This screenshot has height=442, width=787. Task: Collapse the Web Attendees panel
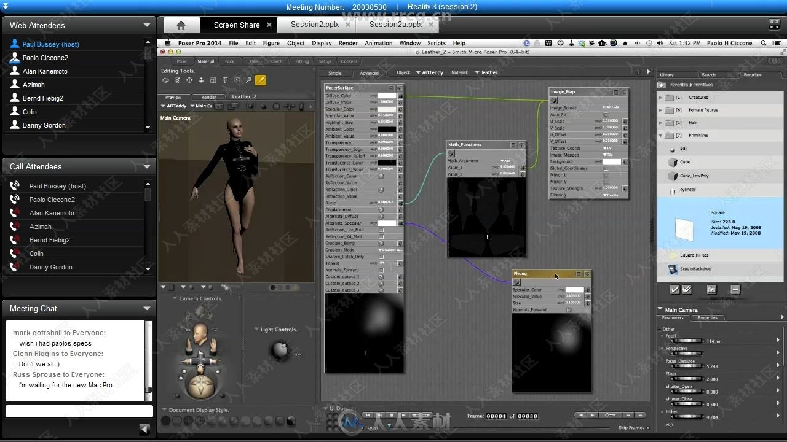(x=146, y=25)
